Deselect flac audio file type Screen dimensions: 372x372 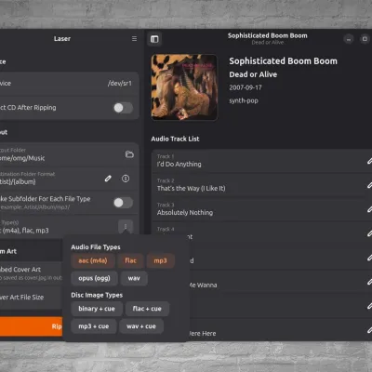click(x=130, y=260)
